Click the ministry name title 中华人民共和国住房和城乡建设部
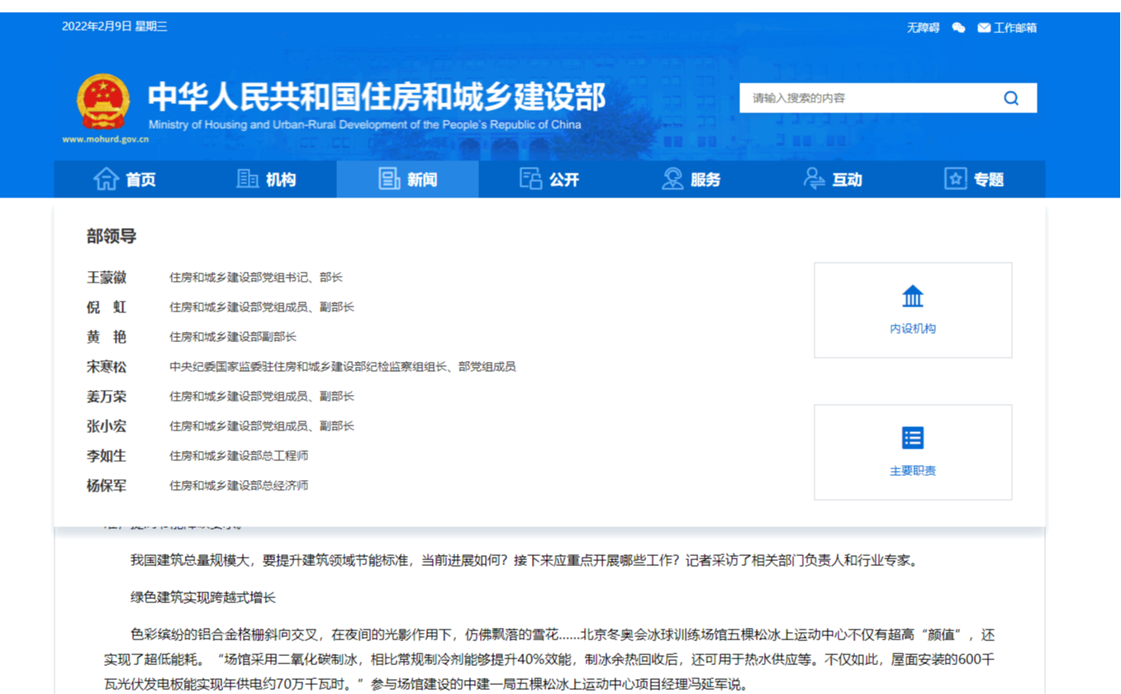The image size is (1121, 694). click(377, 97)
